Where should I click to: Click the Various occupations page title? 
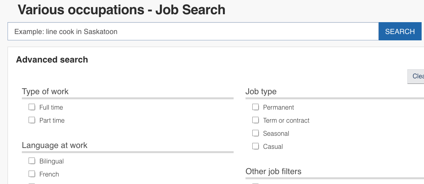tap(121, 9)
